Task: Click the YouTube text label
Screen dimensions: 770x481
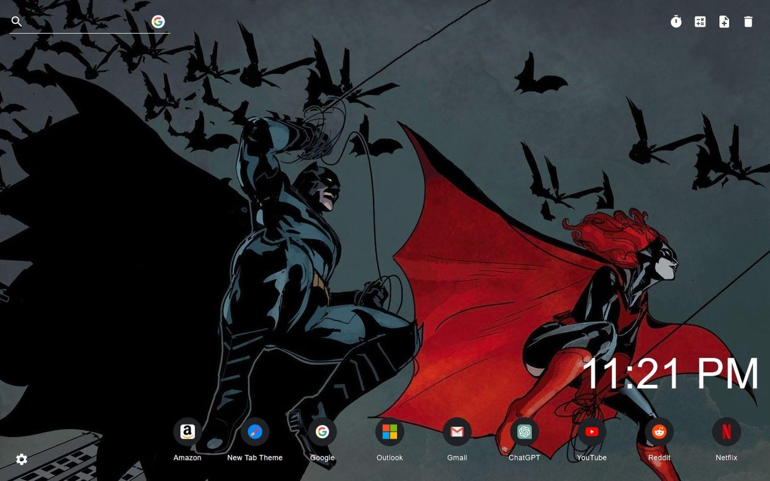Action: point(592,458)
